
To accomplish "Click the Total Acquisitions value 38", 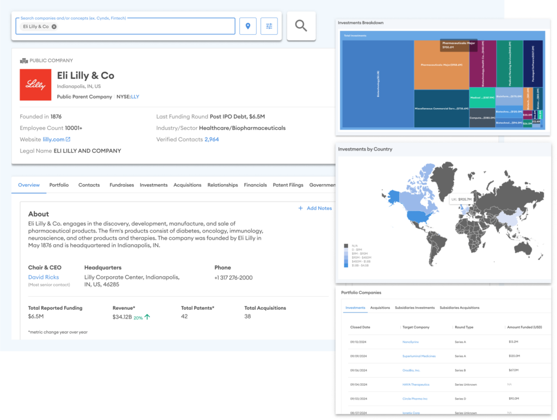I will 247,316.
